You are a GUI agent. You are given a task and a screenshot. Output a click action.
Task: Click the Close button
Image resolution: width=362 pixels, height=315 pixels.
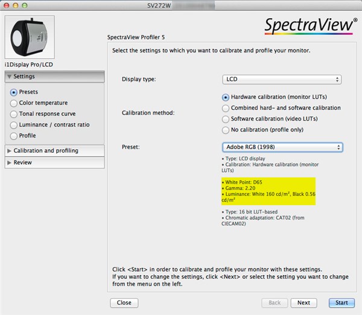tap(124, 303)
